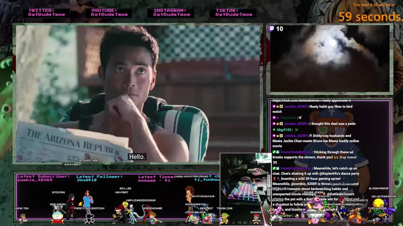Select the YOUTUBE: DatDudeTmoe label

click(109, 13)
